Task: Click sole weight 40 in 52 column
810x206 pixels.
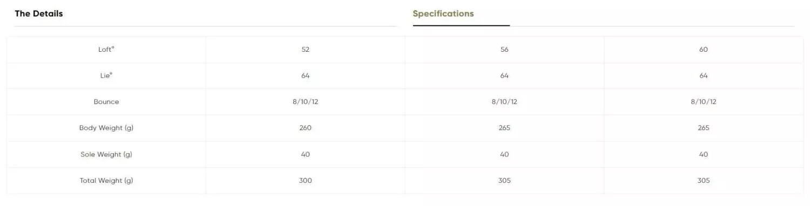Action: [306, 154]
